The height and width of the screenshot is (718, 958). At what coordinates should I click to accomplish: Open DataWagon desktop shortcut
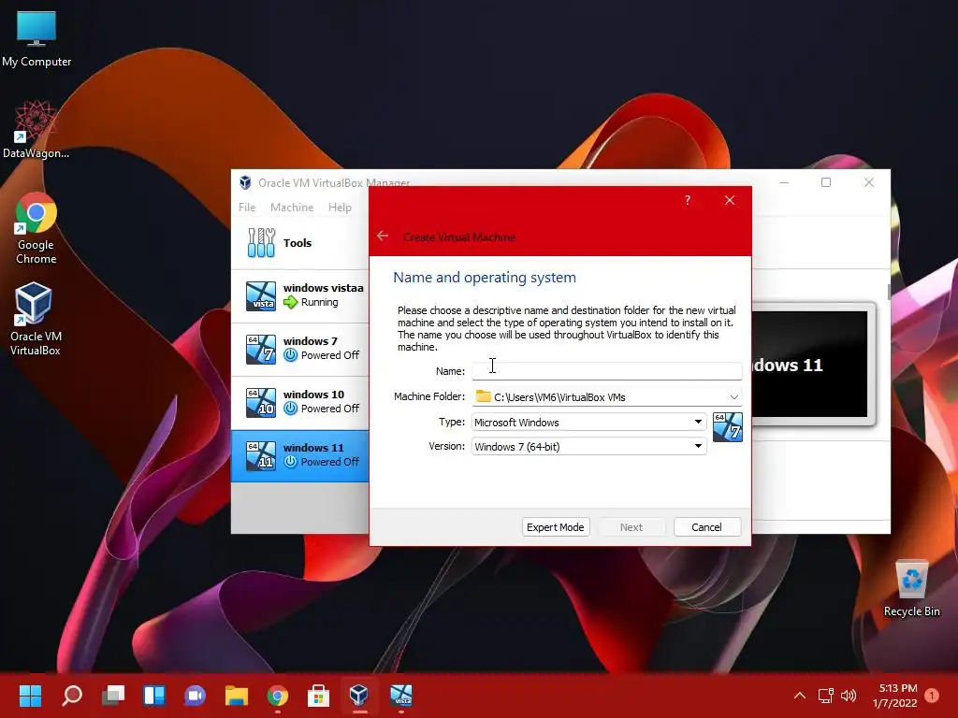point(36,129)
